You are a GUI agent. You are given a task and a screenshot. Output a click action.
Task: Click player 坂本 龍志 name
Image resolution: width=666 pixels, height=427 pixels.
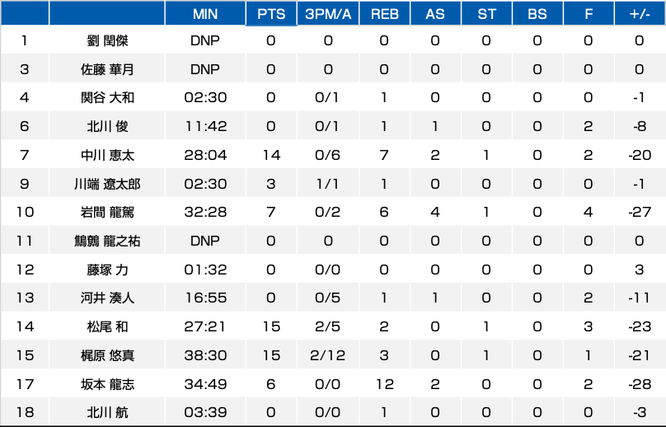tap(107, 384)
